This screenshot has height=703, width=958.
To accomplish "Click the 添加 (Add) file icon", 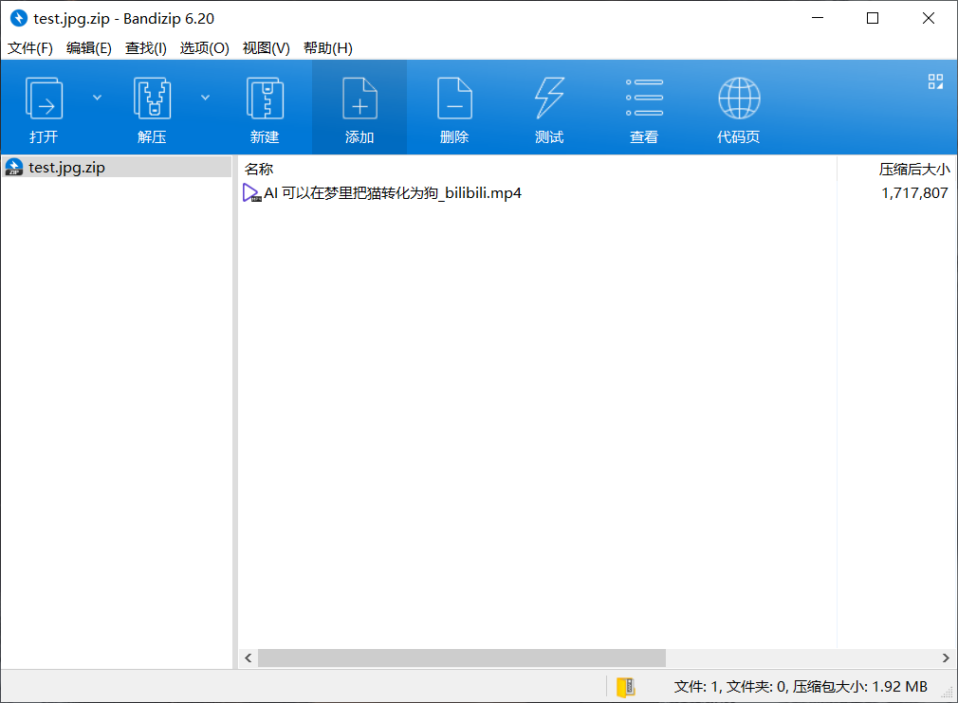I will (359, 99).
